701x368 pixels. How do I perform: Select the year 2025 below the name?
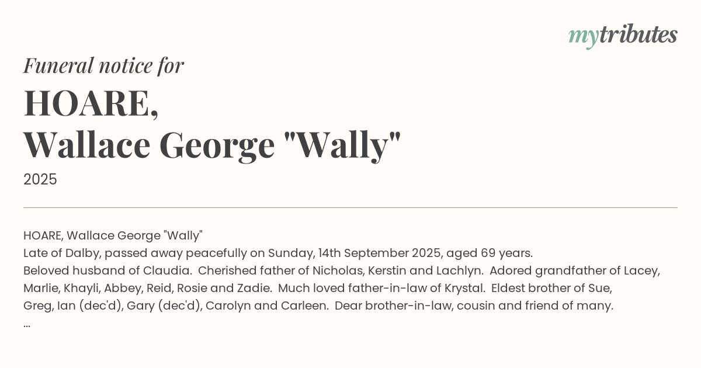pos(40,179)
